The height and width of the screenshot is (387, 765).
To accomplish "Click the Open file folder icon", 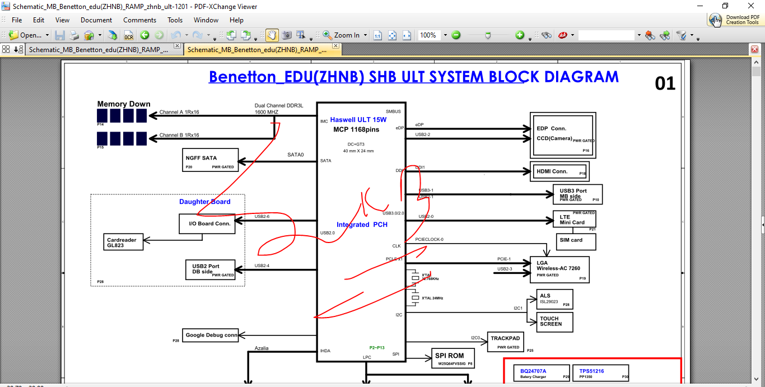I will 13,35.
